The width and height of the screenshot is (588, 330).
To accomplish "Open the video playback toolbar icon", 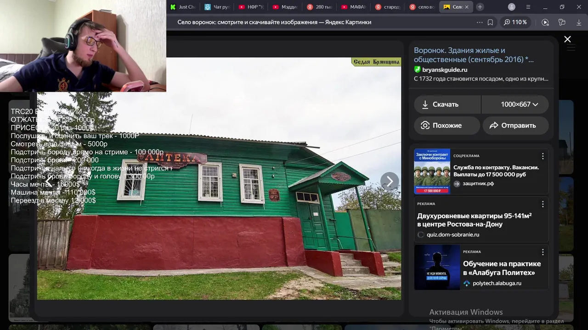I will (x=545, y=22).
